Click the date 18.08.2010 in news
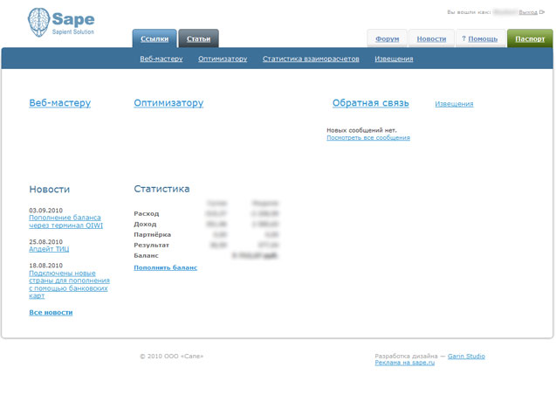 pos(45,266)
